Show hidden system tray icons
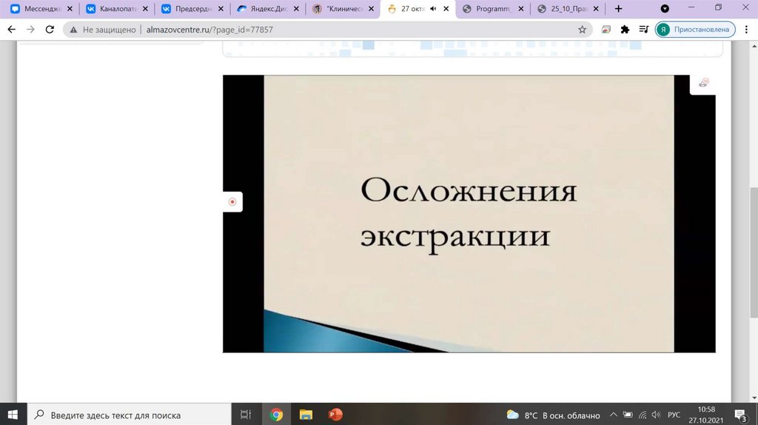758x425 pixels. coord(614,415)
